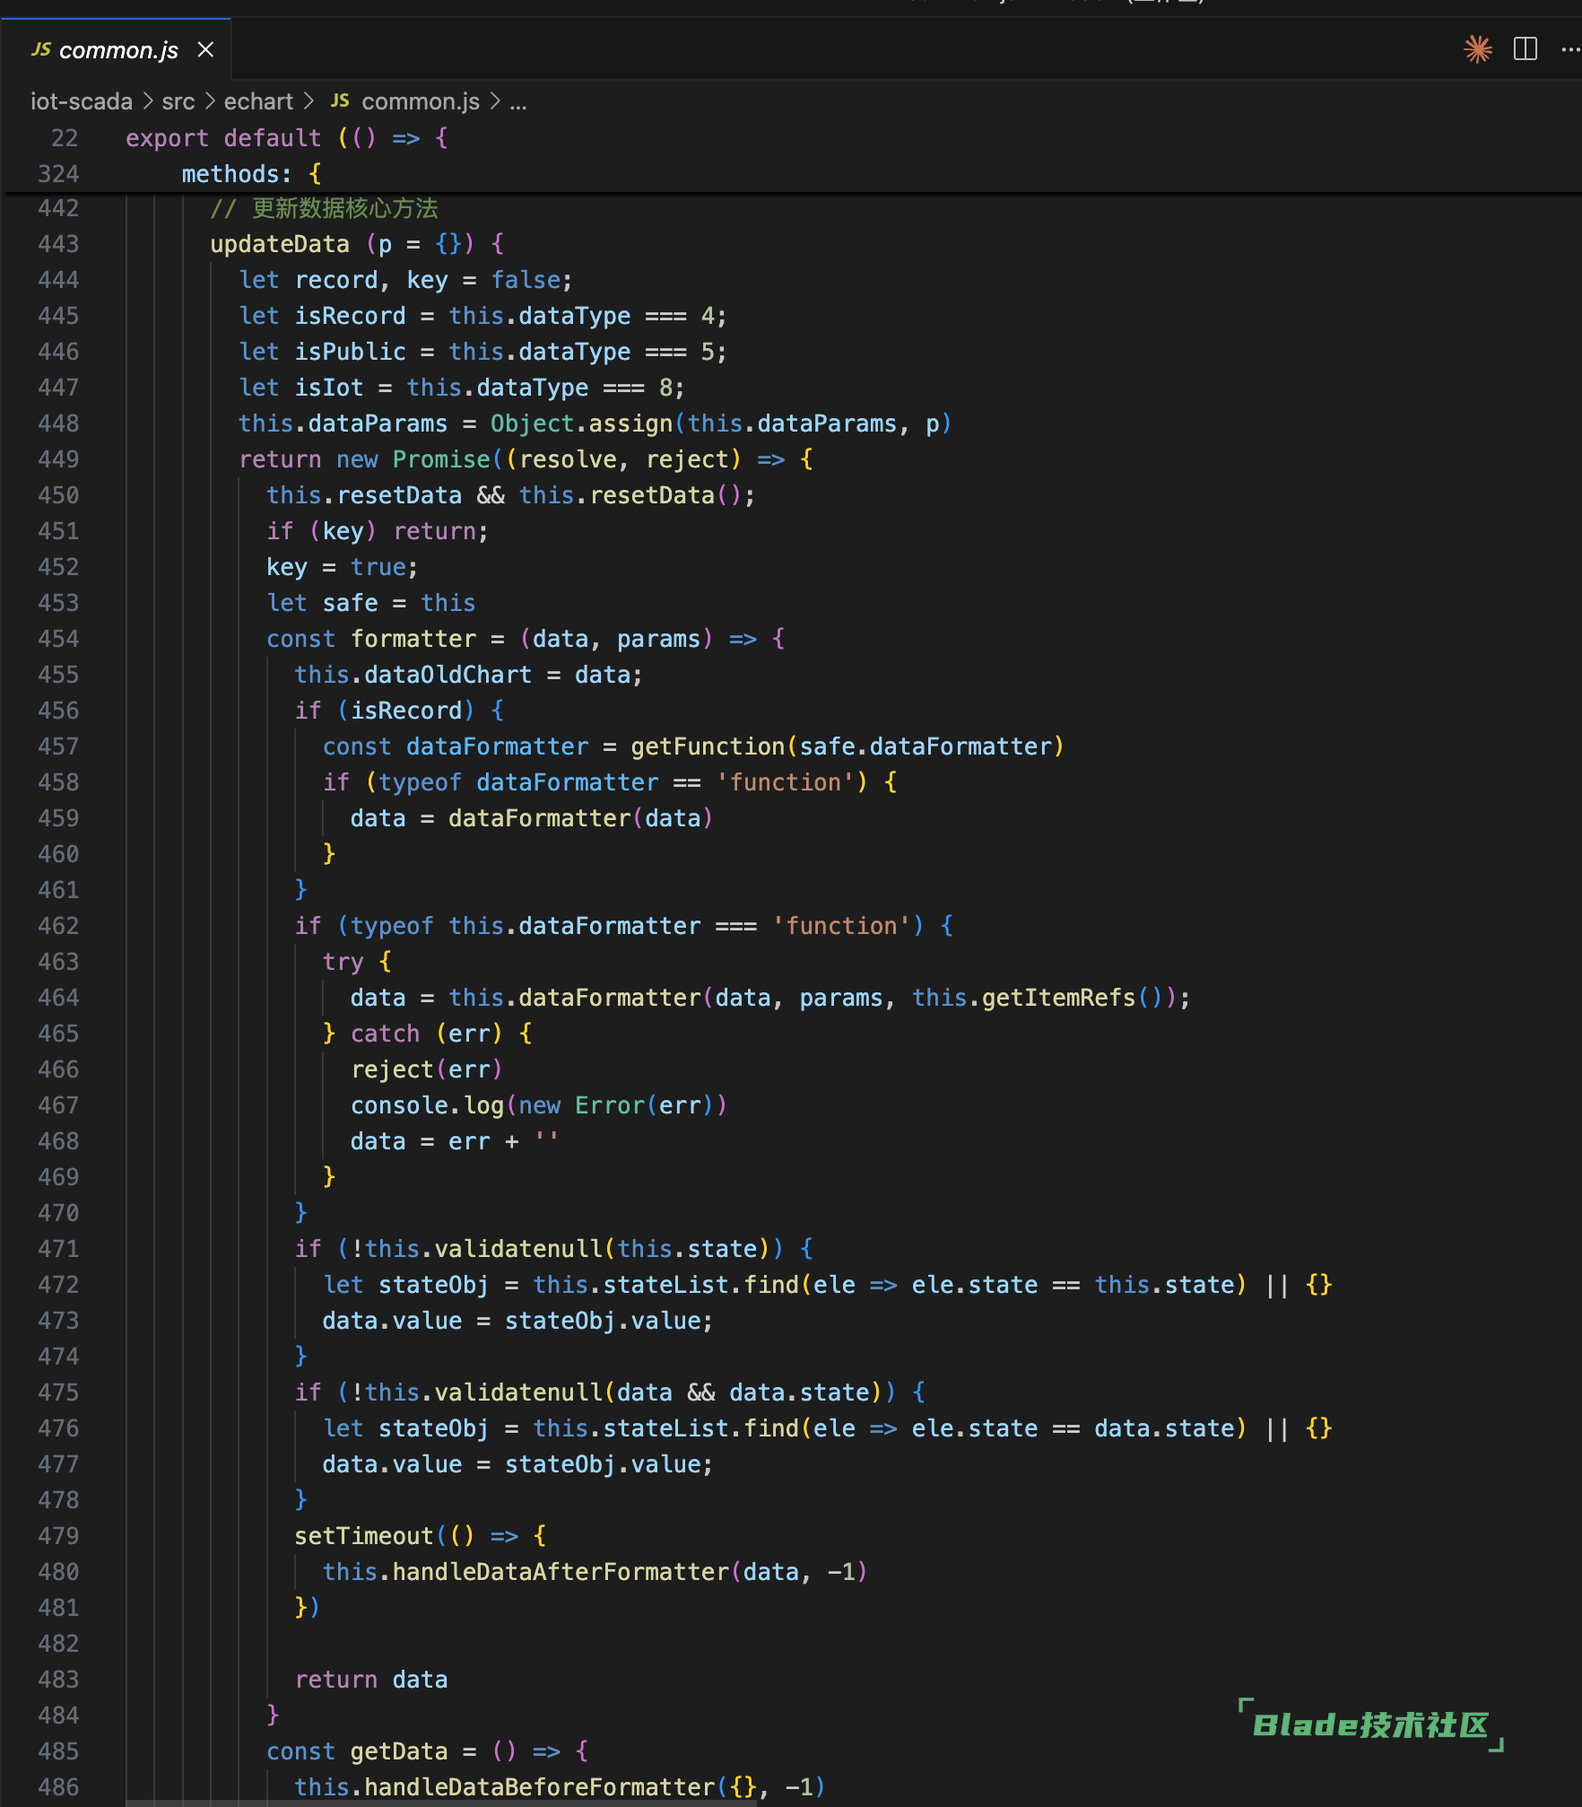Viewport: 1582px width, 1807px height.
Task: Click the common.js breadcrumb item
Action: 420,101
